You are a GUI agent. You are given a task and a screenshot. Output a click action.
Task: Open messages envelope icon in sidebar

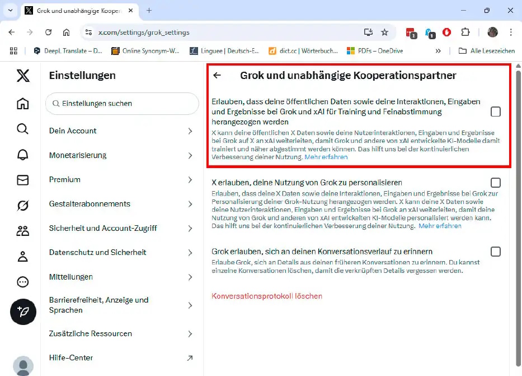coord(22,180)
